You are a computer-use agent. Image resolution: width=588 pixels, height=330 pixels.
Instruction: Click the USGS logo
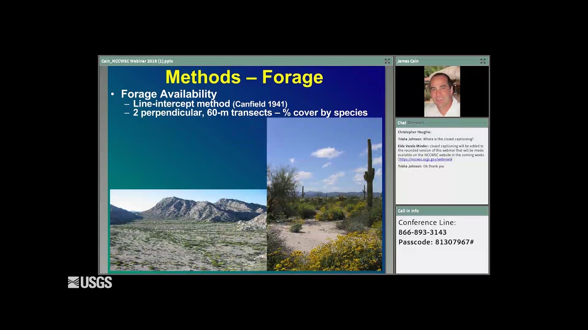pyautogui.click(x=90, y=282)
